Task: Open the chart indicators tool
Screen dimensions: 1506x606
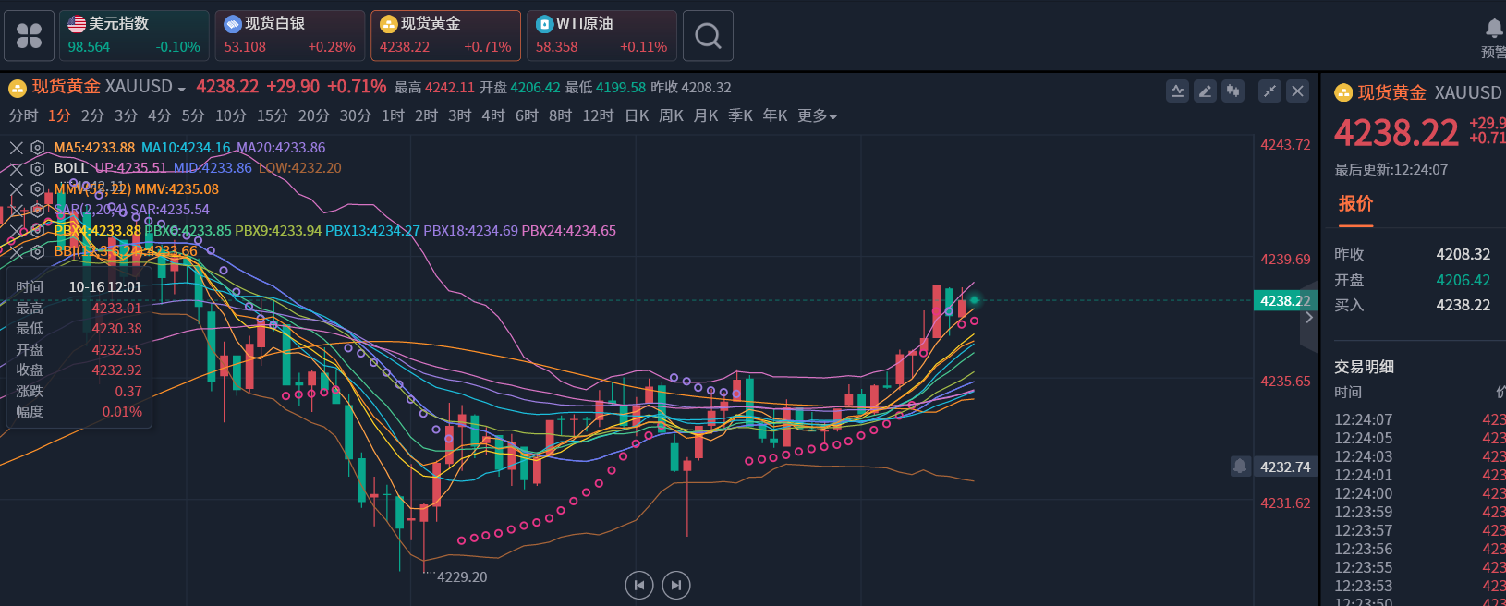Action: 1177,91
